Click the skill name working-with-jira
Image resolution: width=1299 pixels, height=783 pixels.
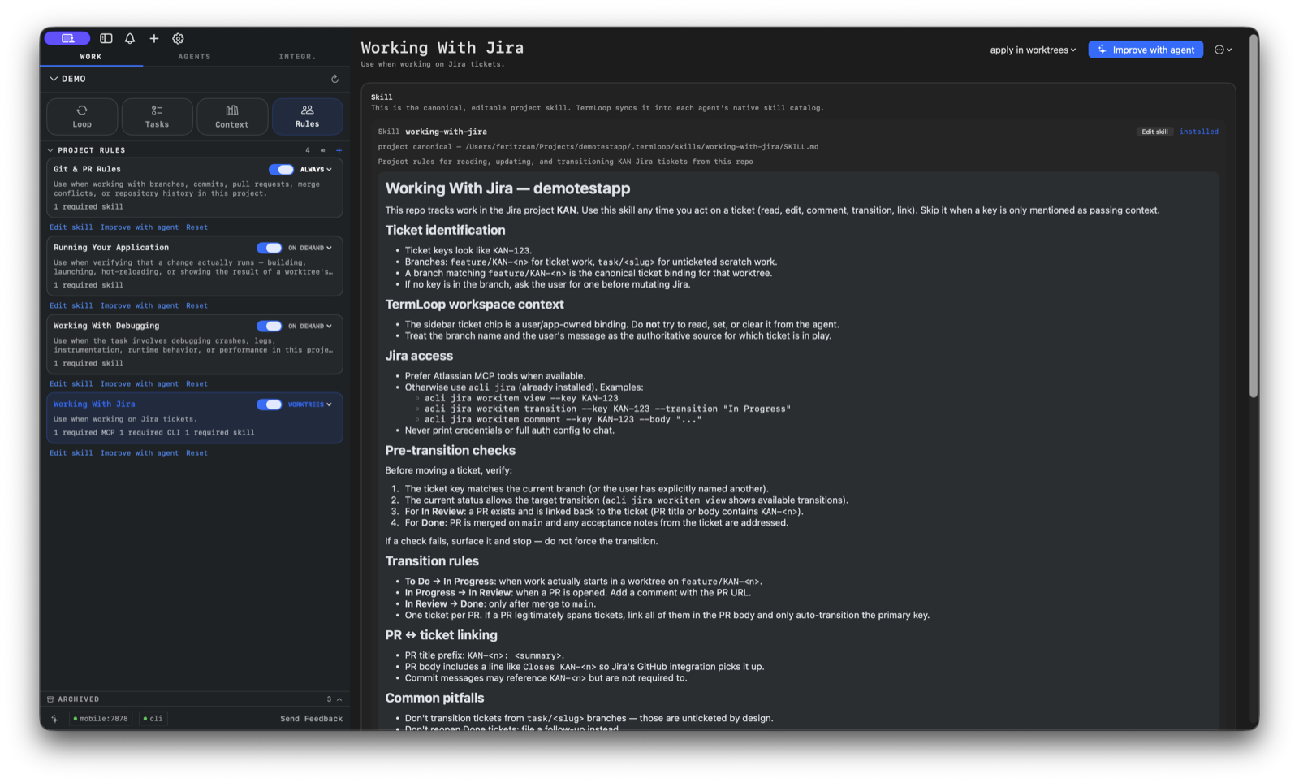click(x=446, y=132)
